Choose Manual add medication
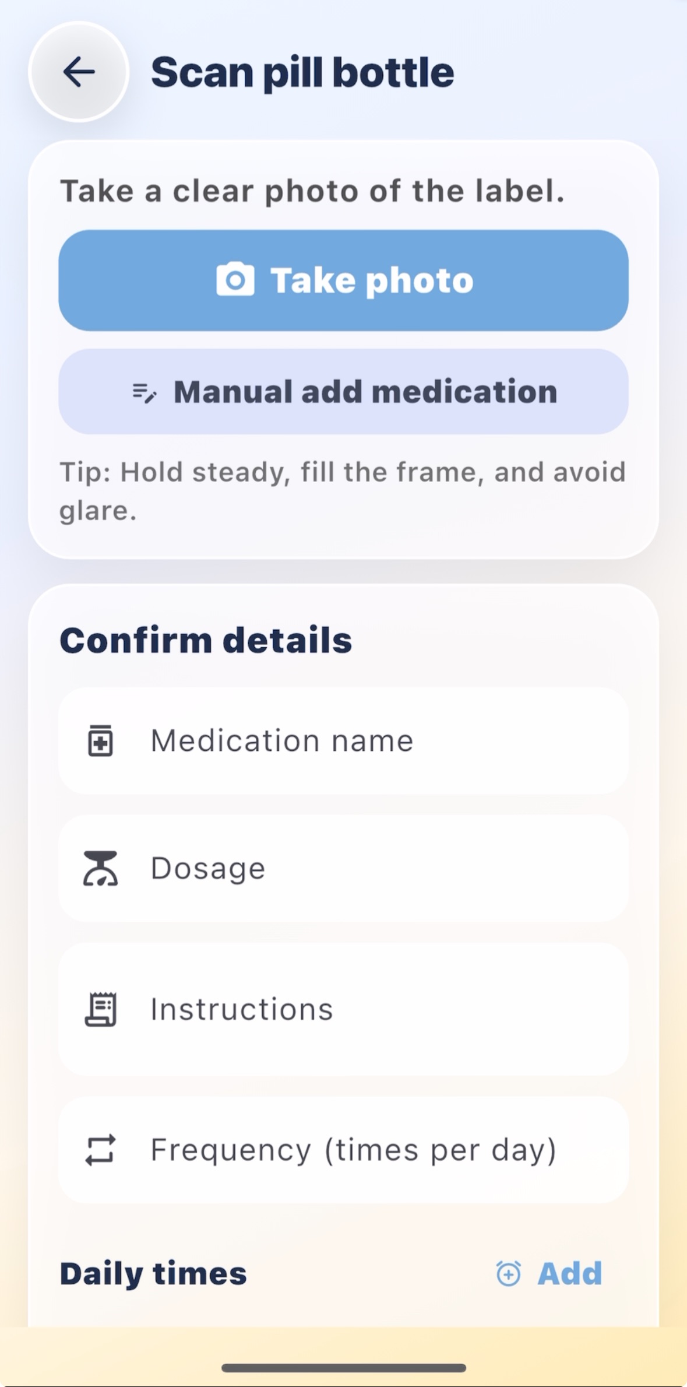 [x=343, y=392]
